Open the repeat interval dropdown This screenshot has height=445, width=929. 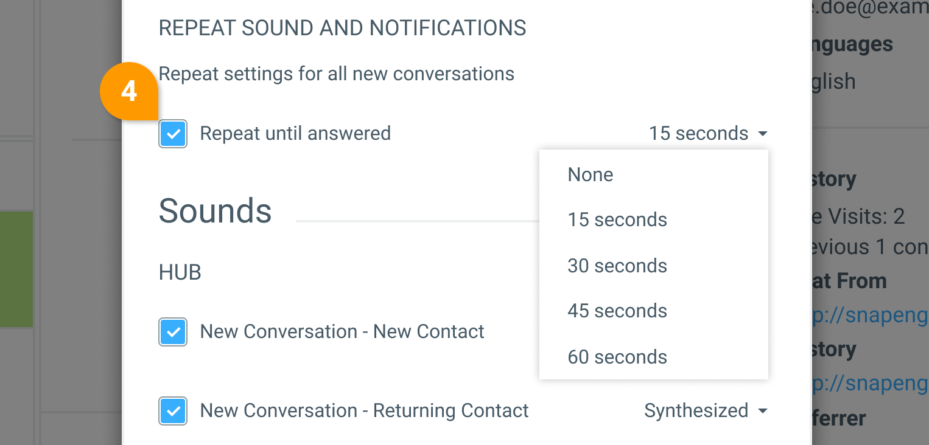point(708,133)
